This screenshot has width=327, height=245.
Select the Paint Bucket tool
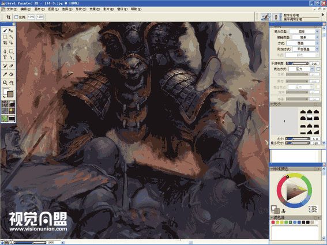coord(12,74)
